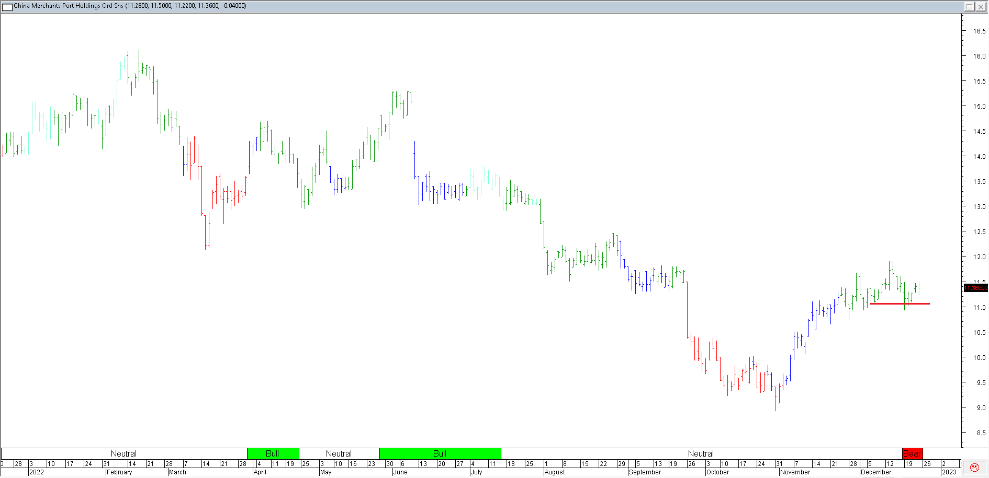Click the red Bear ribbon segment
The image size is (989, 478).
tap(912, 453)
